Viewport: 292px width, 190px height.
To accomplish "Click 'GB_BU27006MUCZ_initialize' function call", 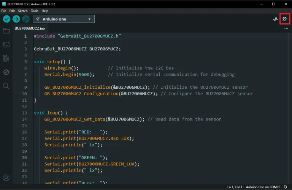I will point(77,87).
